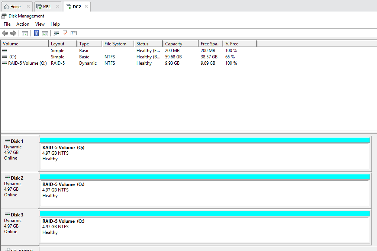Image resolution: width=377 pixels, height=251 pixels.
Task: Open the Help menu
Action: 55,24
